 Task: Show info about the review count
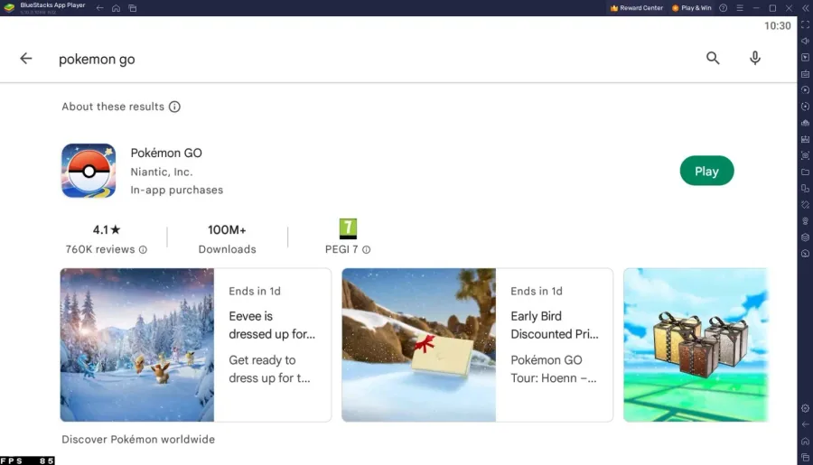click(143, 250)
